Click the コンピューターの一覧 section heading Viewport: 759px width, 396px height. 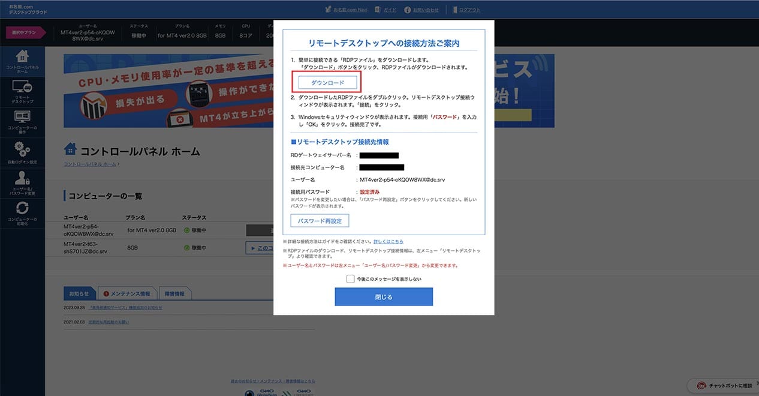click(105, 196)
